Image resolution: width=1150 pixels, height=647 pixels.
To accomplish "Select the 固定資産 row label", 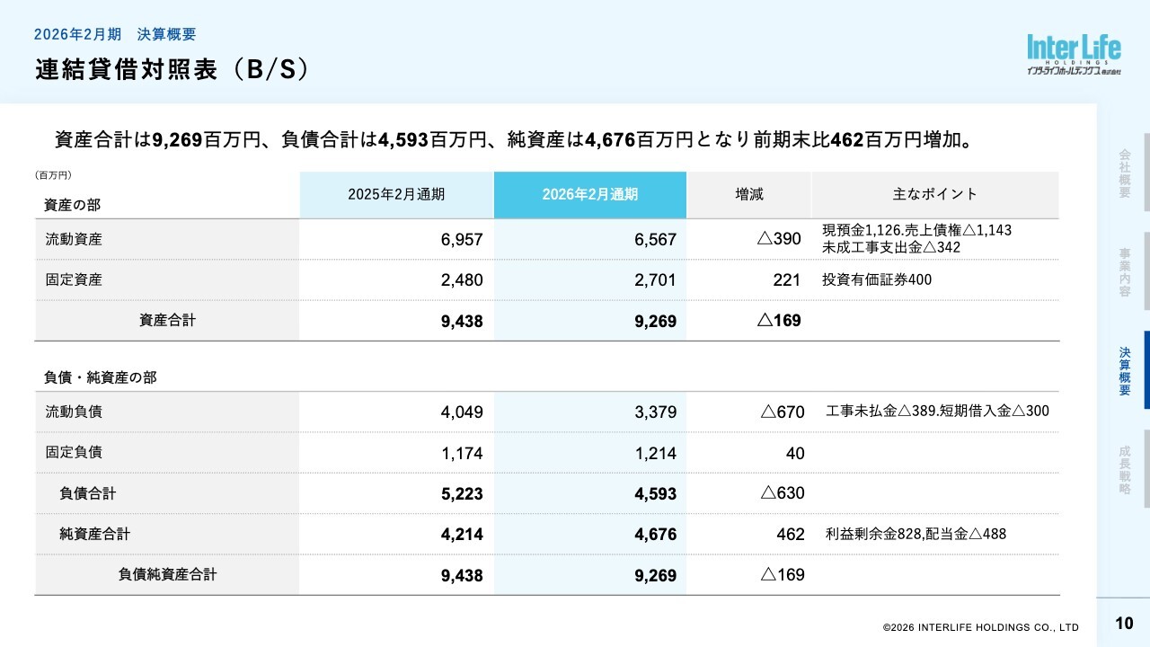I will pyautogui.click(x=74, y=279).
